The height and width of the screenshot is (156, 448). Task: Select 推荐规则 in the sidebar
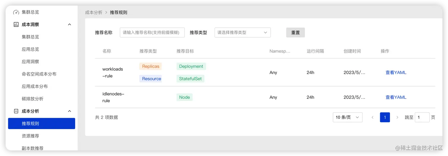pyautogui.click(x=41, y=123)
